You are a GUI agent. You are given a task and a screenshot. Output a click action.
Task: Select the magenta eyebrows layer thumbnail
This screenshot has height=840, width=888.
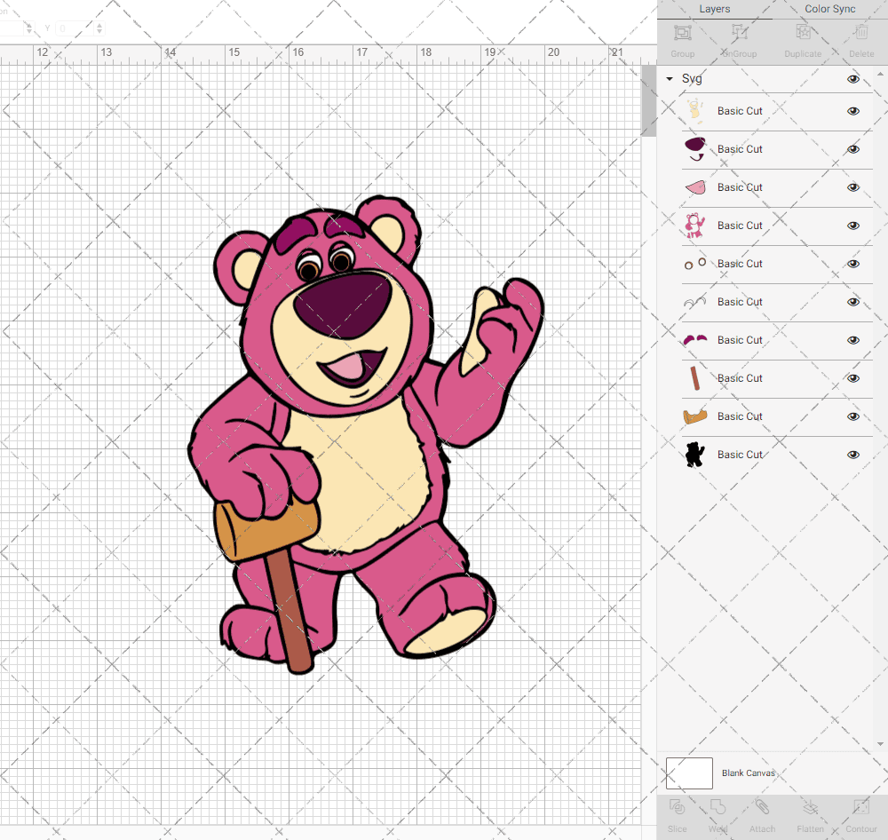(x=695, y=340)
